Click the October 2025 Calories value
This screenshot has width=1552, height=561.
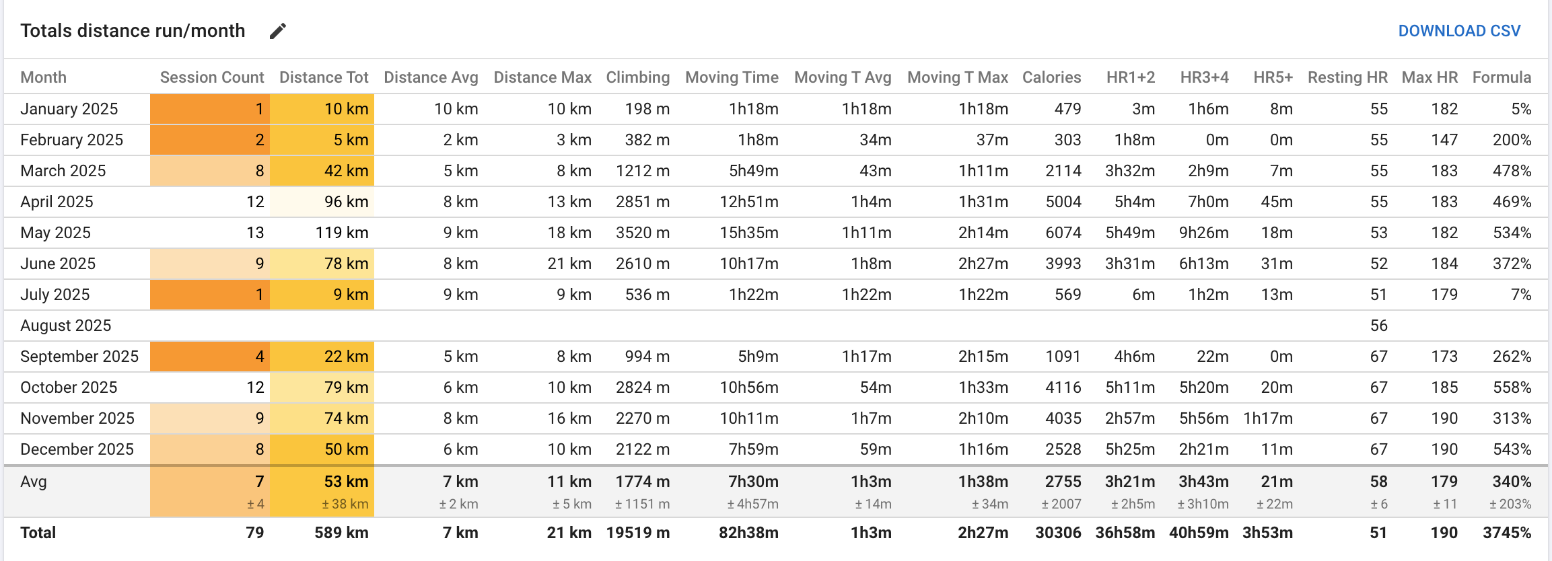coord(1063,387)
